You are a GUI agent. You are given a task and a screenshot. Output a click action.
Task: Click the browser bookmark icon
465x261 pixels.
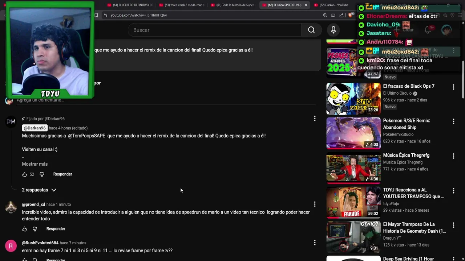pyautogui.click(x=96, y=15)
